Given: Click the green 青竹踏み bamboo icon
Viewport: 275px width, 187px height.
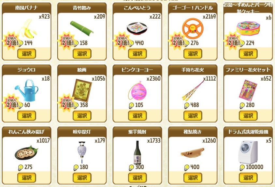Looking at the screenshot, I should point(82,27).
